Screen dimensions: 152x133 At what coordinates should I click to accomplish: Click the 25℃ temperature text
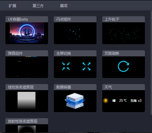[123, 101]
